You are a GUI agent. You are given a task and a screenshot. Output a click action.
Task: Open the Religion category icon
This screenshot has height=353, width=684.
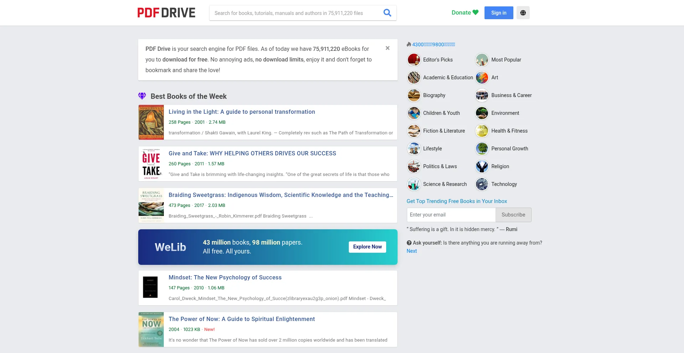click(482, 166)
